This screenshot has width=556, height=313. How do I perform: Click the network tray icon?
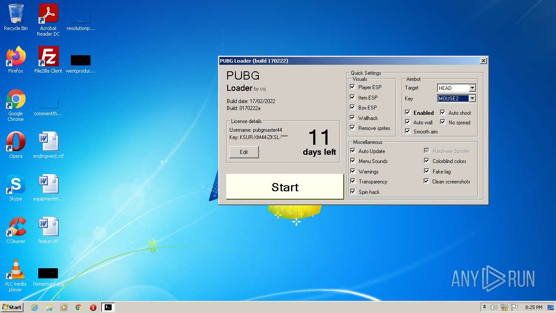pos(504,307)
